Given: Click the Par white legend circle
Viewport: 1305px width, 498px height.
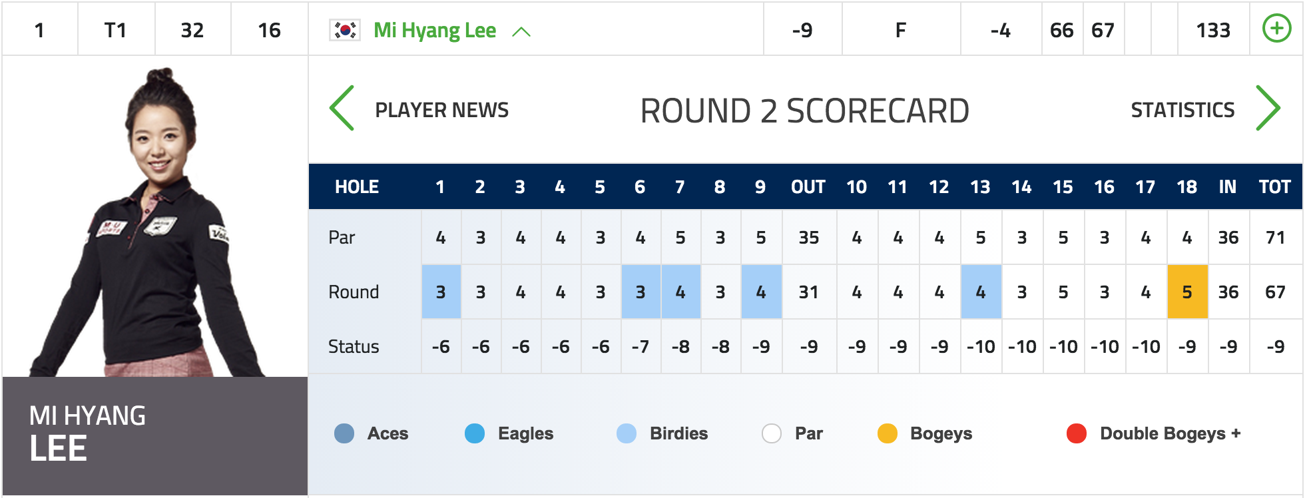Looking at the screenshot, I should pos(772,433).
